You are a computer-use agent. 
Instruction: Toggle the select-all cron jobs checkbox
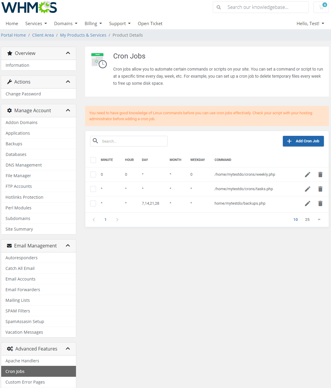click(93, 160)
